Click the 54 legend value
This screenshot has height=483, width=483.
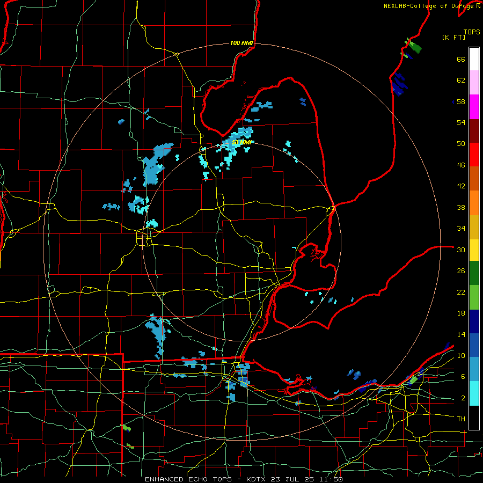coord(461,122)
